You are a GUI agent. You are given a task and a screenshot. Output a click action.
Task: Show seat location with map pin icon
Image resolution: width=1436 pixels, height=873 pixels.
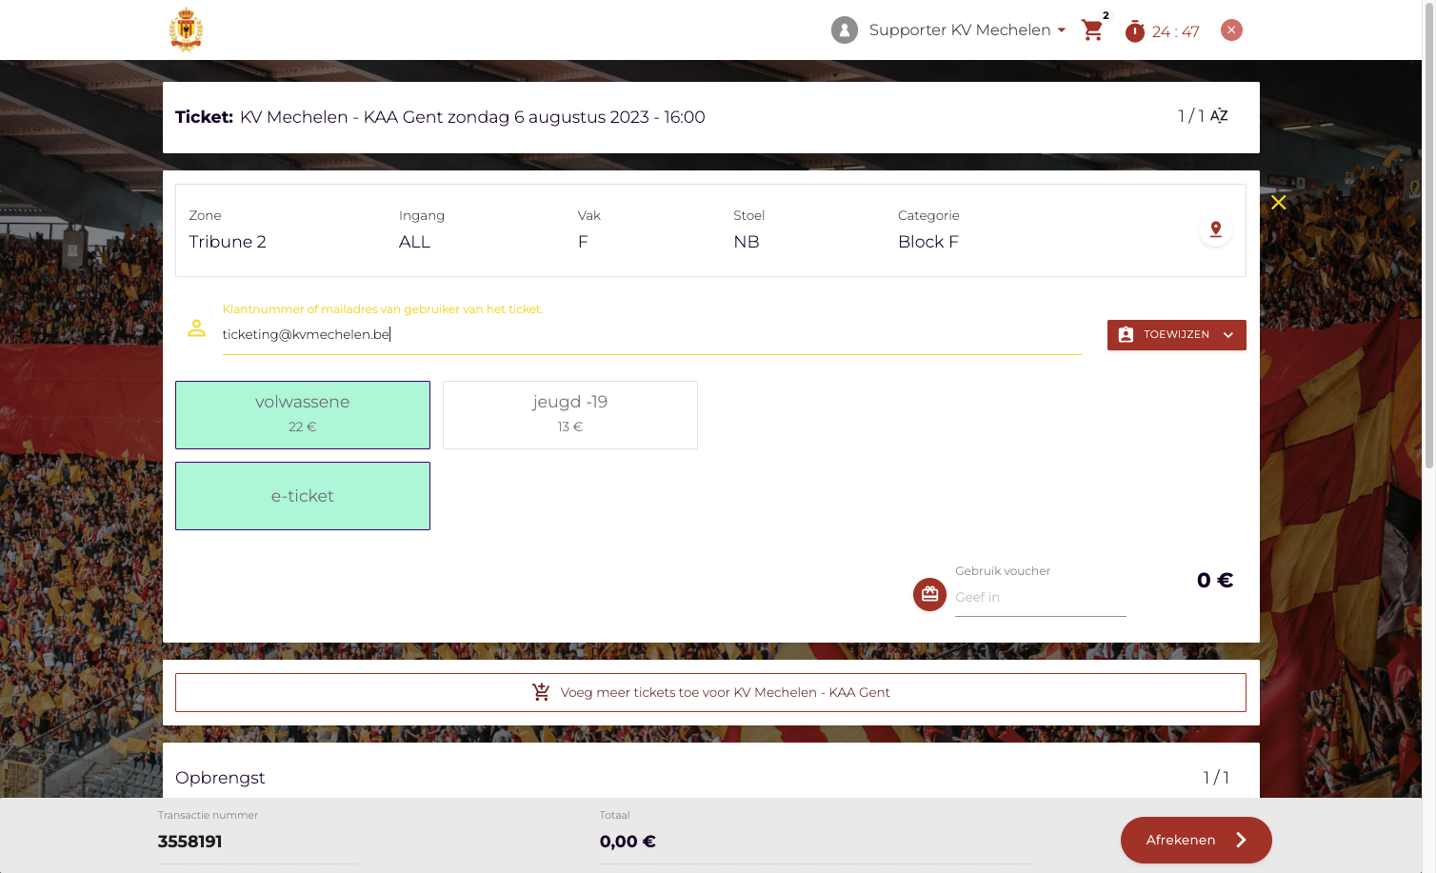tap(1215, 229)
